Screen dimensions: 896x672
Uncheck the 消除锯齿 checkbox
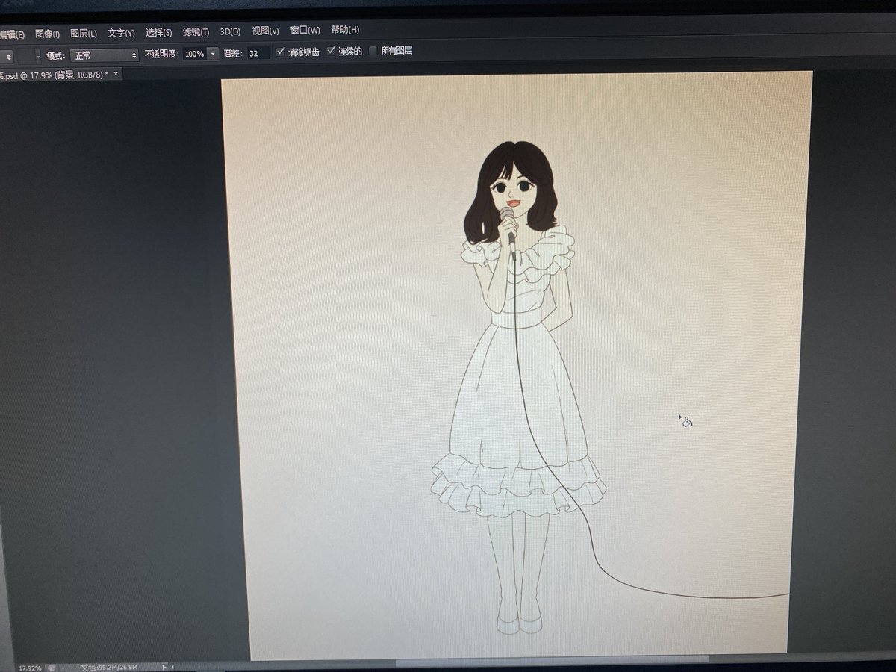(281, 52)
